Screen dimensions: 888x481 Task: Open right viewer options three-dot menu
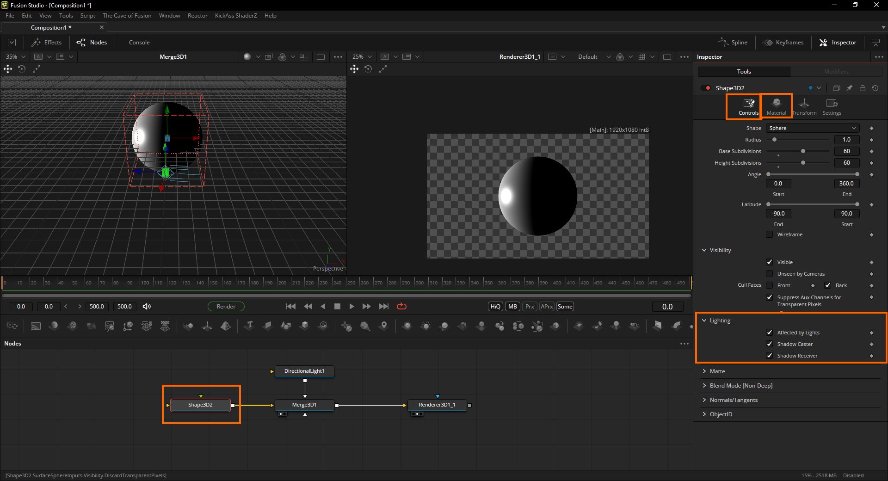pyautogui.click(x=684, y=57)
